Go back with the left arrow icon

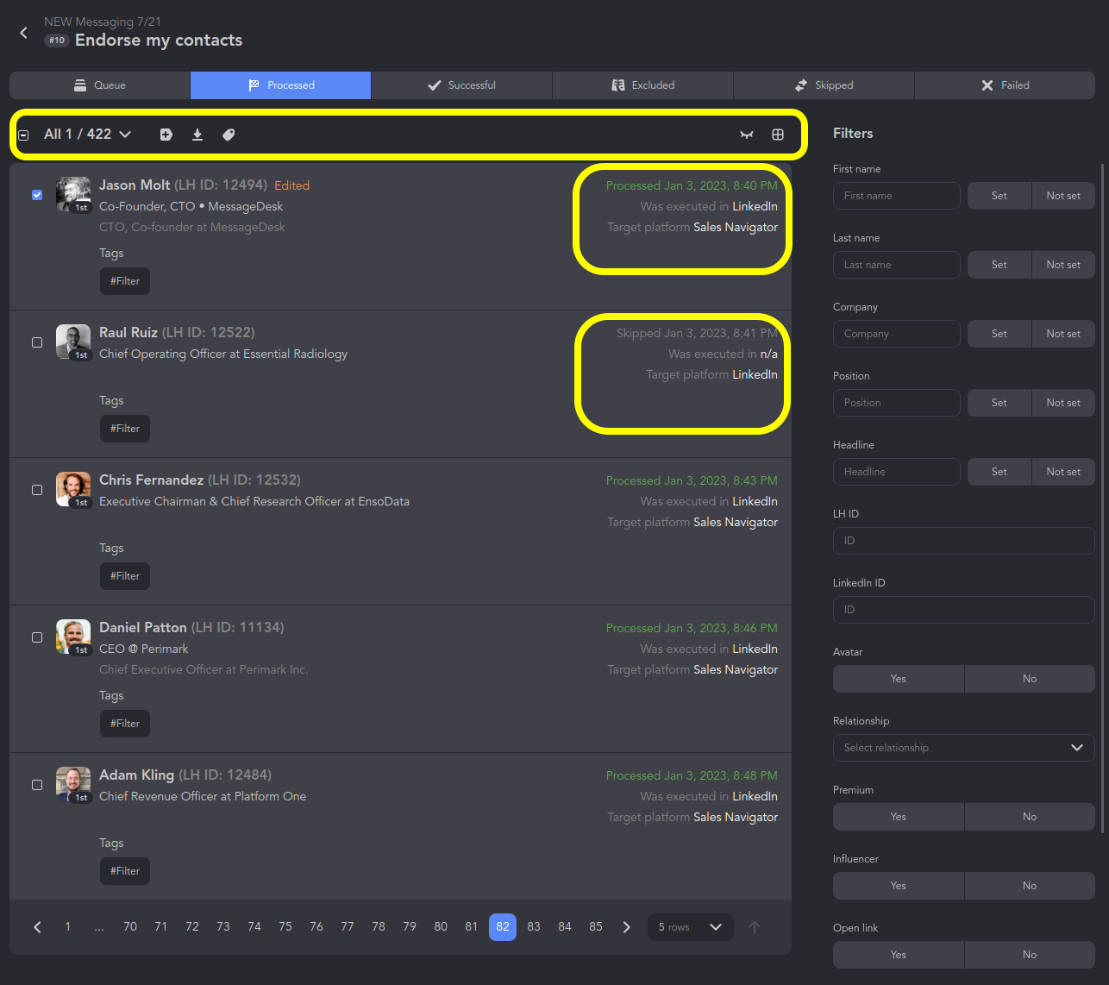[24, 33]
